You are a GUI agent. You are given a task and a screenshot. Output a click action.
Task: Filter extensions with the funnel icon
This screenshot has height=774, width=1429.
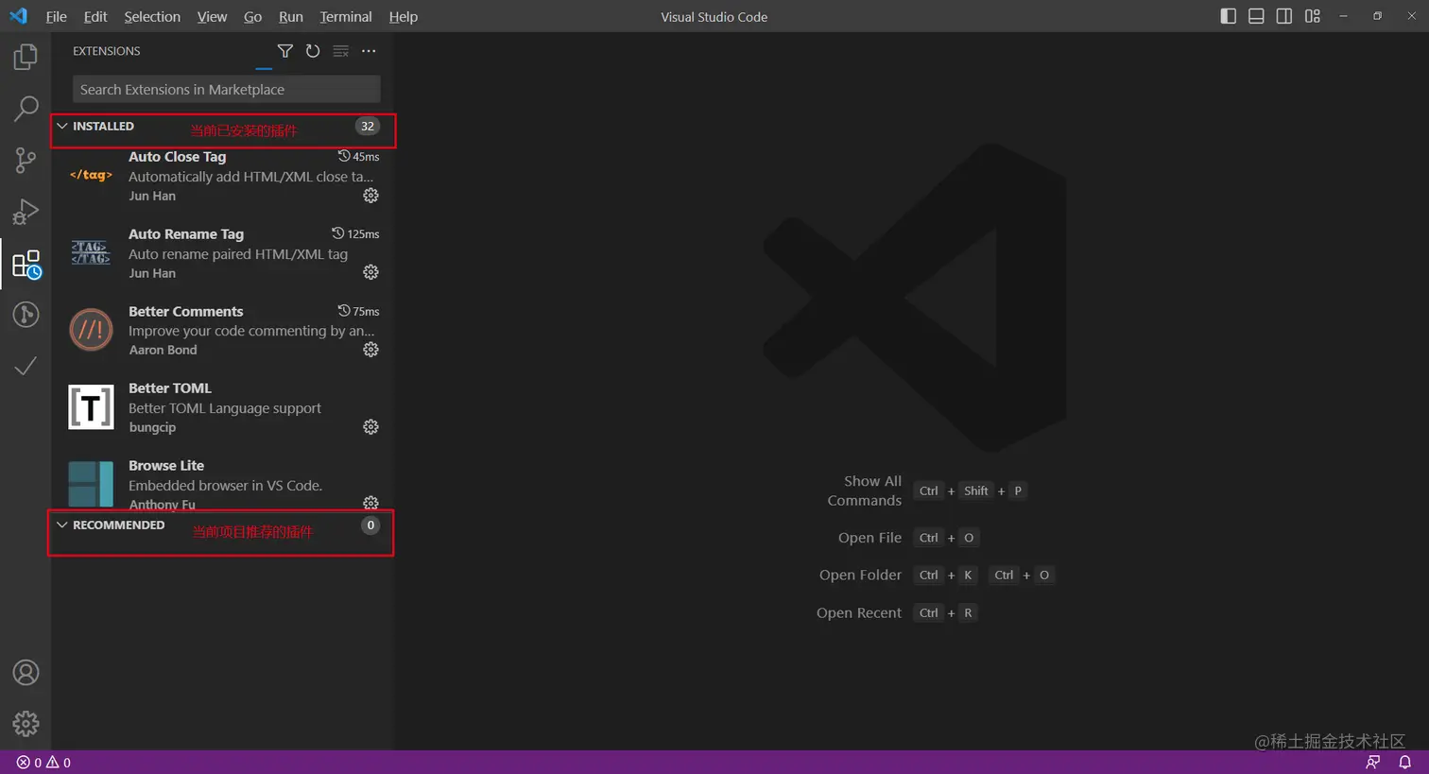coord(284,51)
